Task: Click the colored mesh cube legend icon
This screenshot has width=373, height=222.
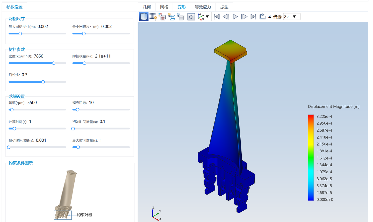Action: [x=162, y=17]
